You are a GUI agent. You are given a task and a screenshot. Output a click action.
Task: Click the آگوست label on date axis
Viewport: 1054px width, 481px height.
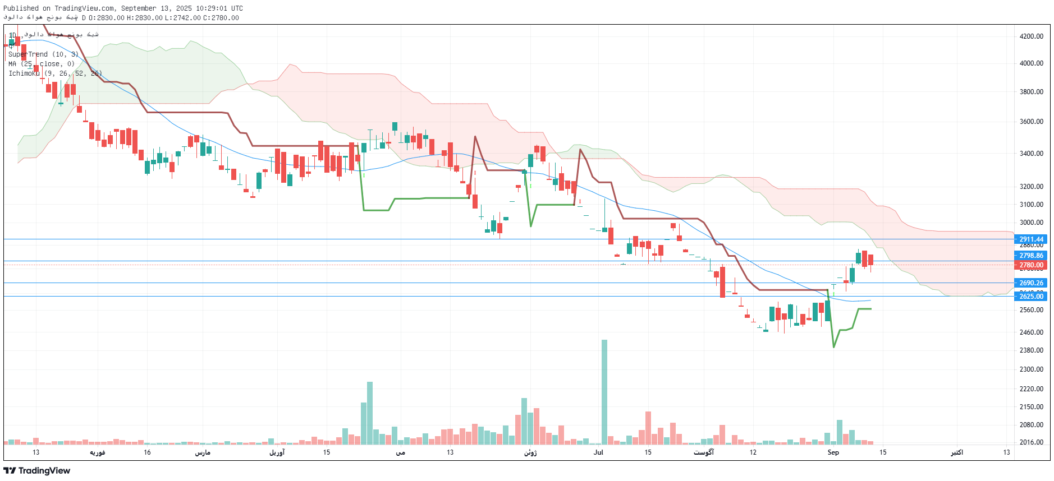pos(703,452)
